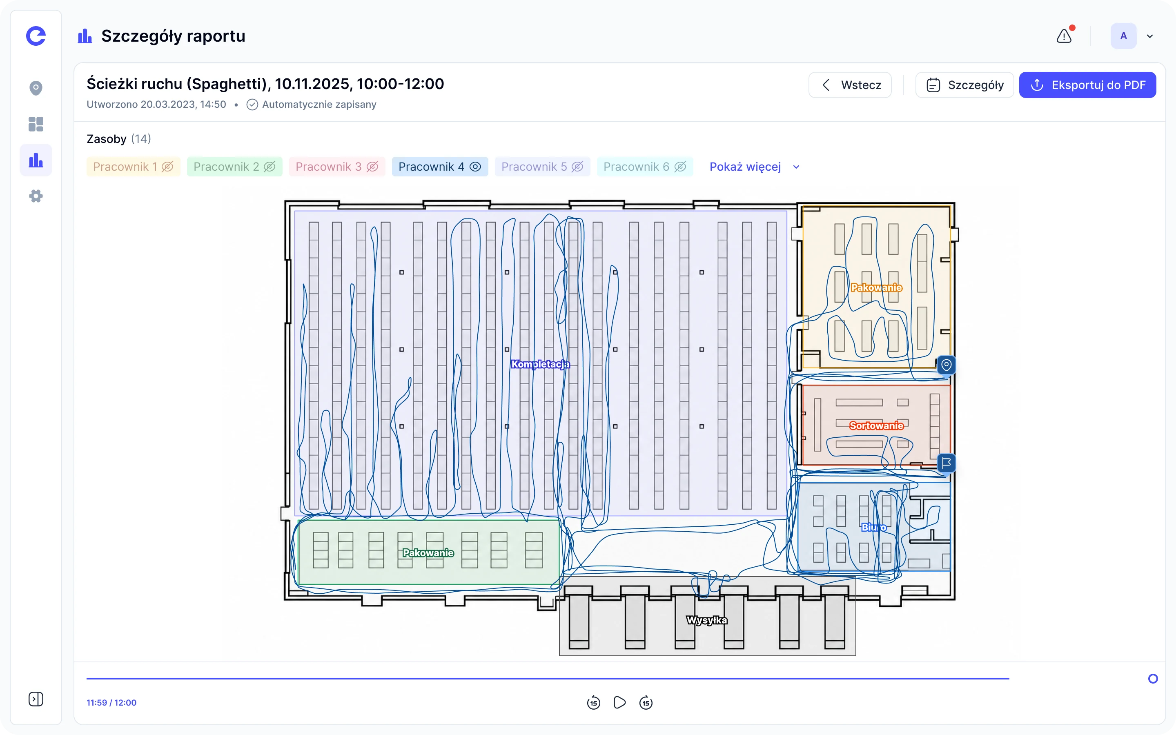1176x735 pixels.
Task: Select the Kompletacja zone label
Action: [x=540, y=364]
